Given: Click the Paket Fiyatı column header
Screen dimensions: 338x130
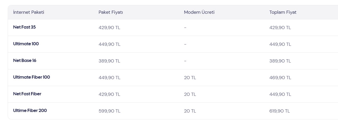Looking at the screenshot, I should click(x=111, y=12).
